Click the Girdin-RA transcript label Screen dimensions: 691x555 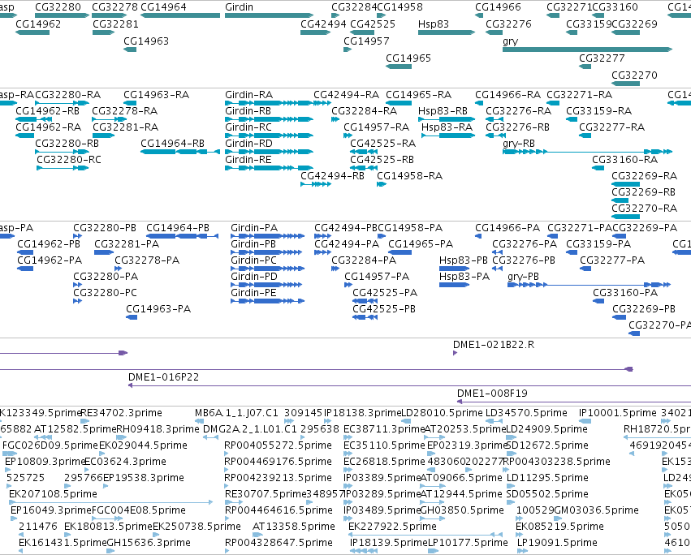248,95
